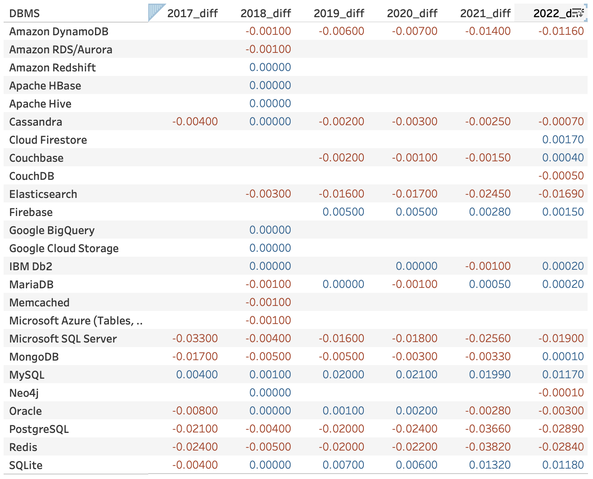Select Oracle 2017 value -0.00800
This screenshot has width=593, height=479.
[195, 411]
